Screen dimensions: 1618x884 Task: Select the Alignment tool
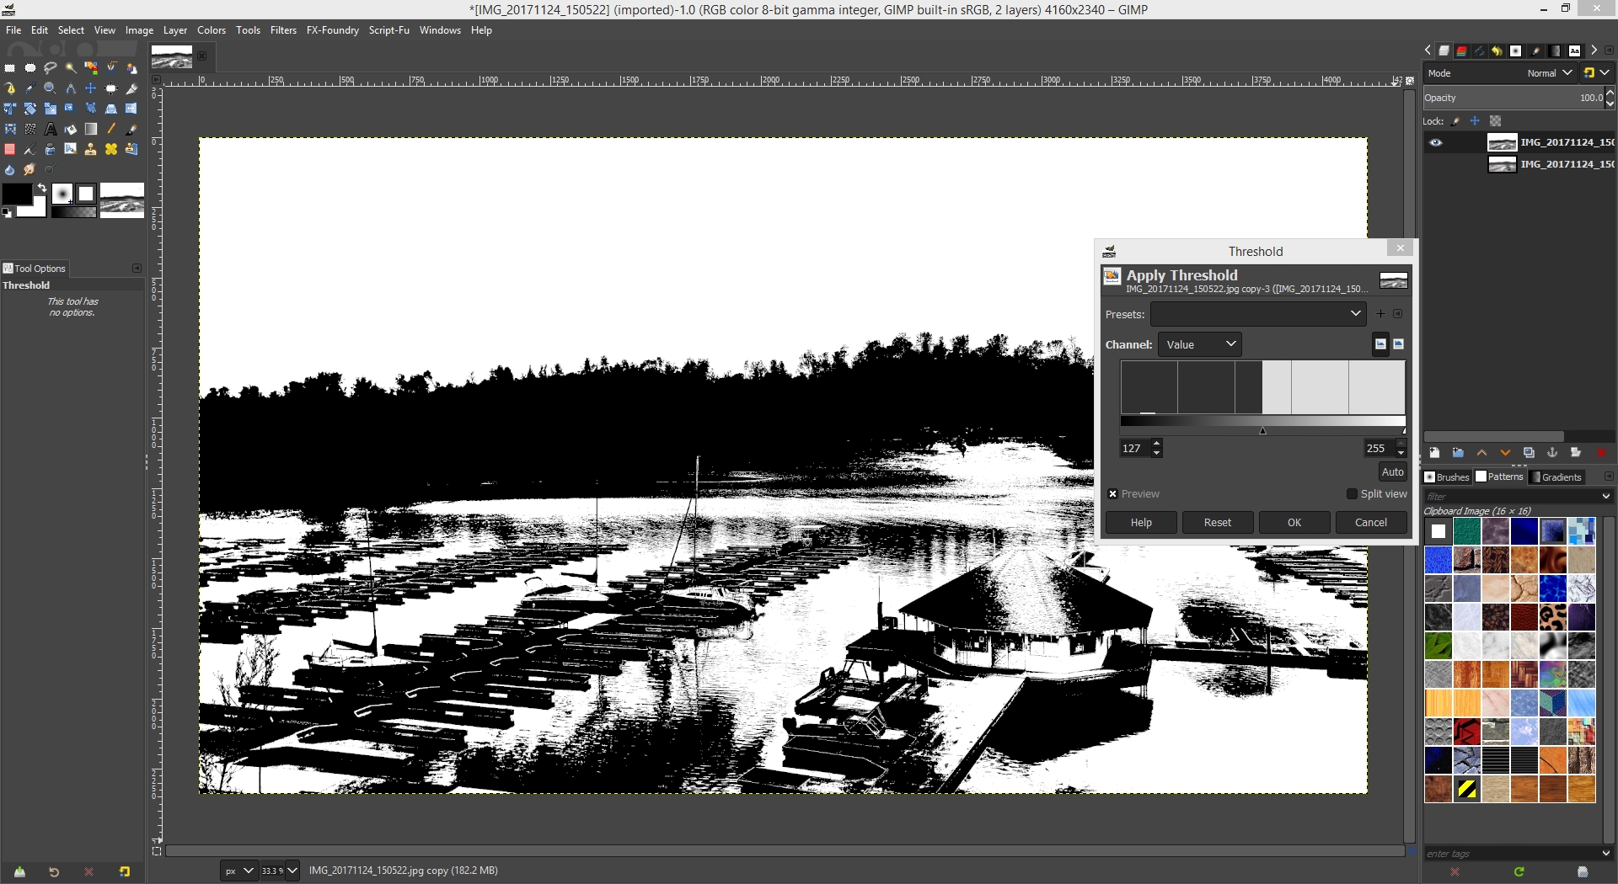tap(111, 88)
